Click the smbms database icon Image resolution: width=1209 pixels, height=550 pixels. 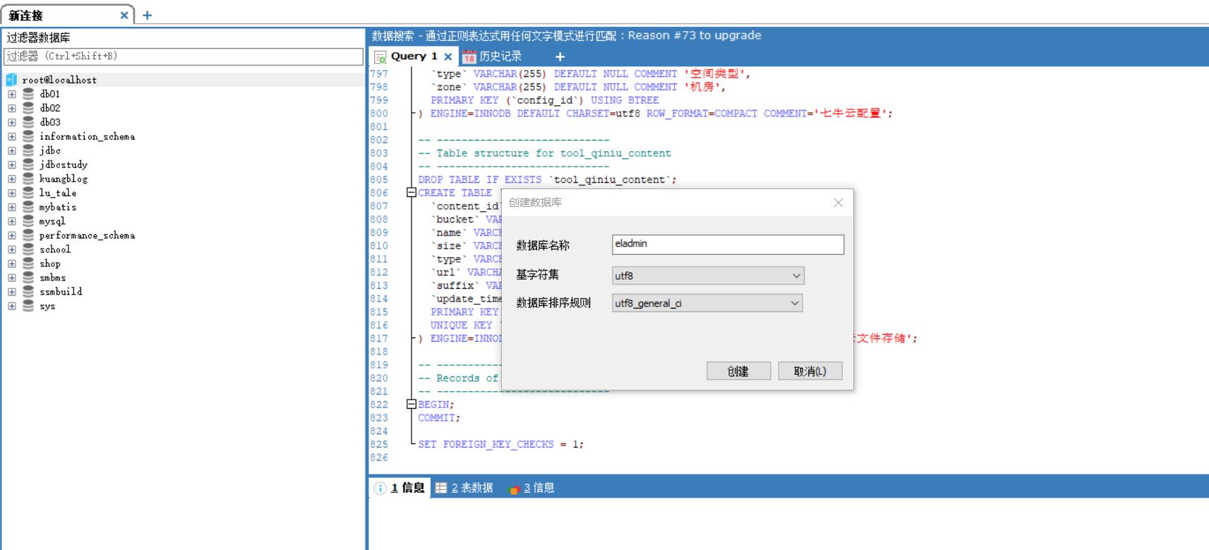point(28,277)
